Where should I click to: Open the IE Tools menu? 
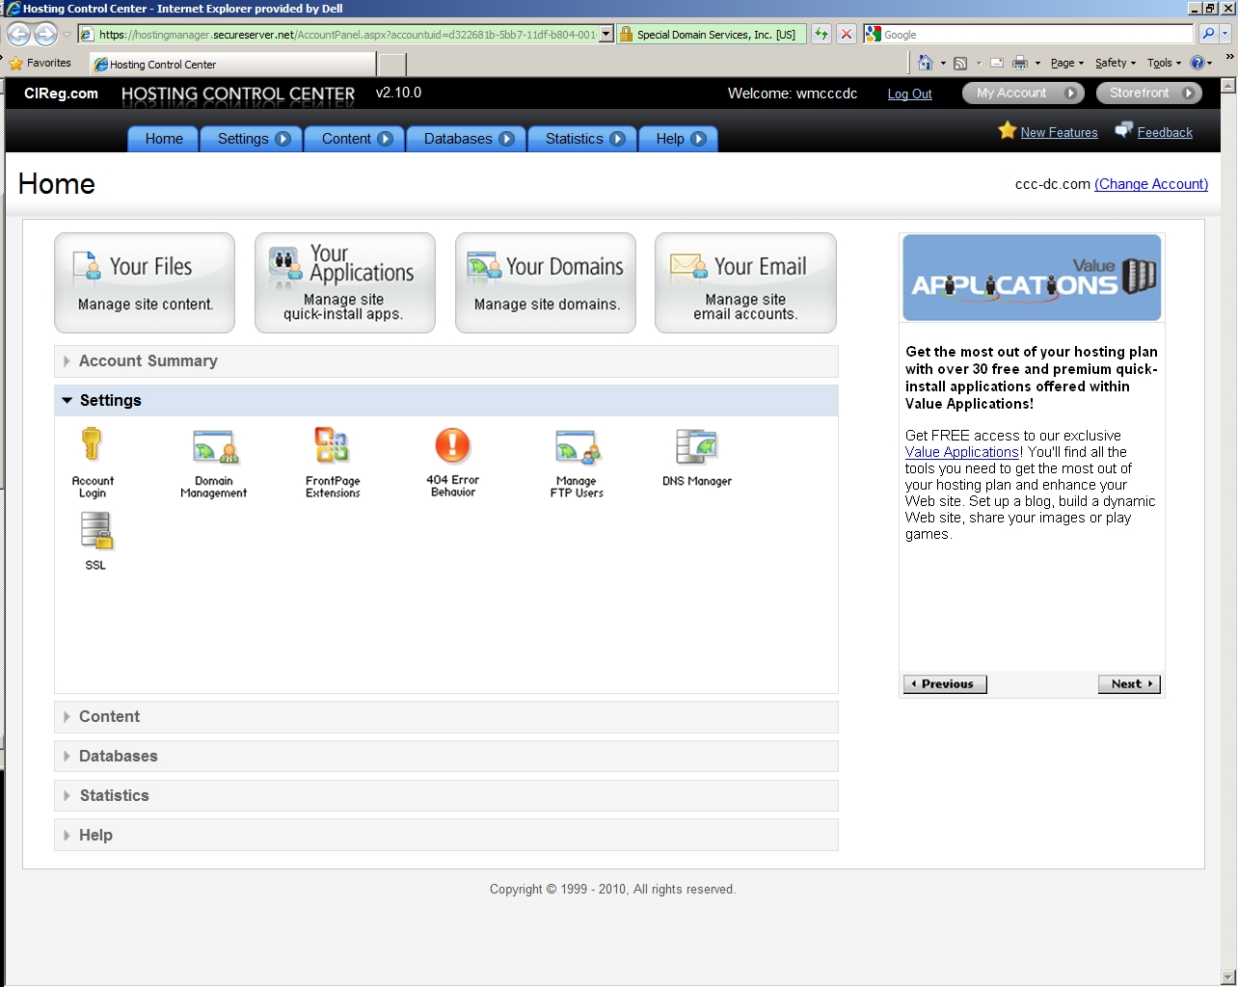tap(1164, 64)
